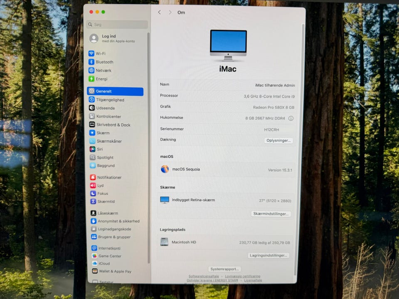Go back with the left chevron
399x299 pixels.
pos(159,12)
